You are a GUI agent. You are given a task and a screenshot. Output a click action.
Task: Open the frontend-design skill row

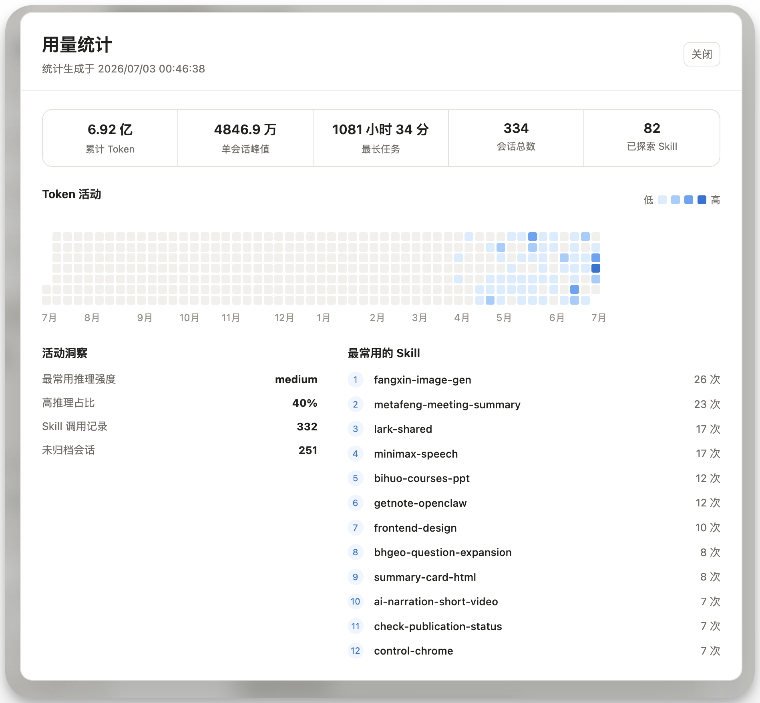(x=534, y=528)
